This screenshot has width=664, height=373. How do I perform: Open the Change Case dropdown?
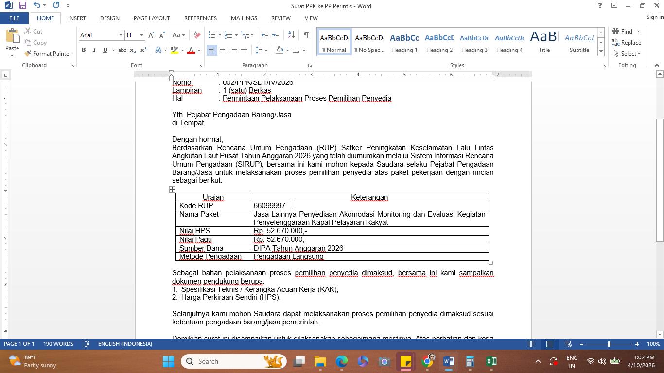pos(178,35)
